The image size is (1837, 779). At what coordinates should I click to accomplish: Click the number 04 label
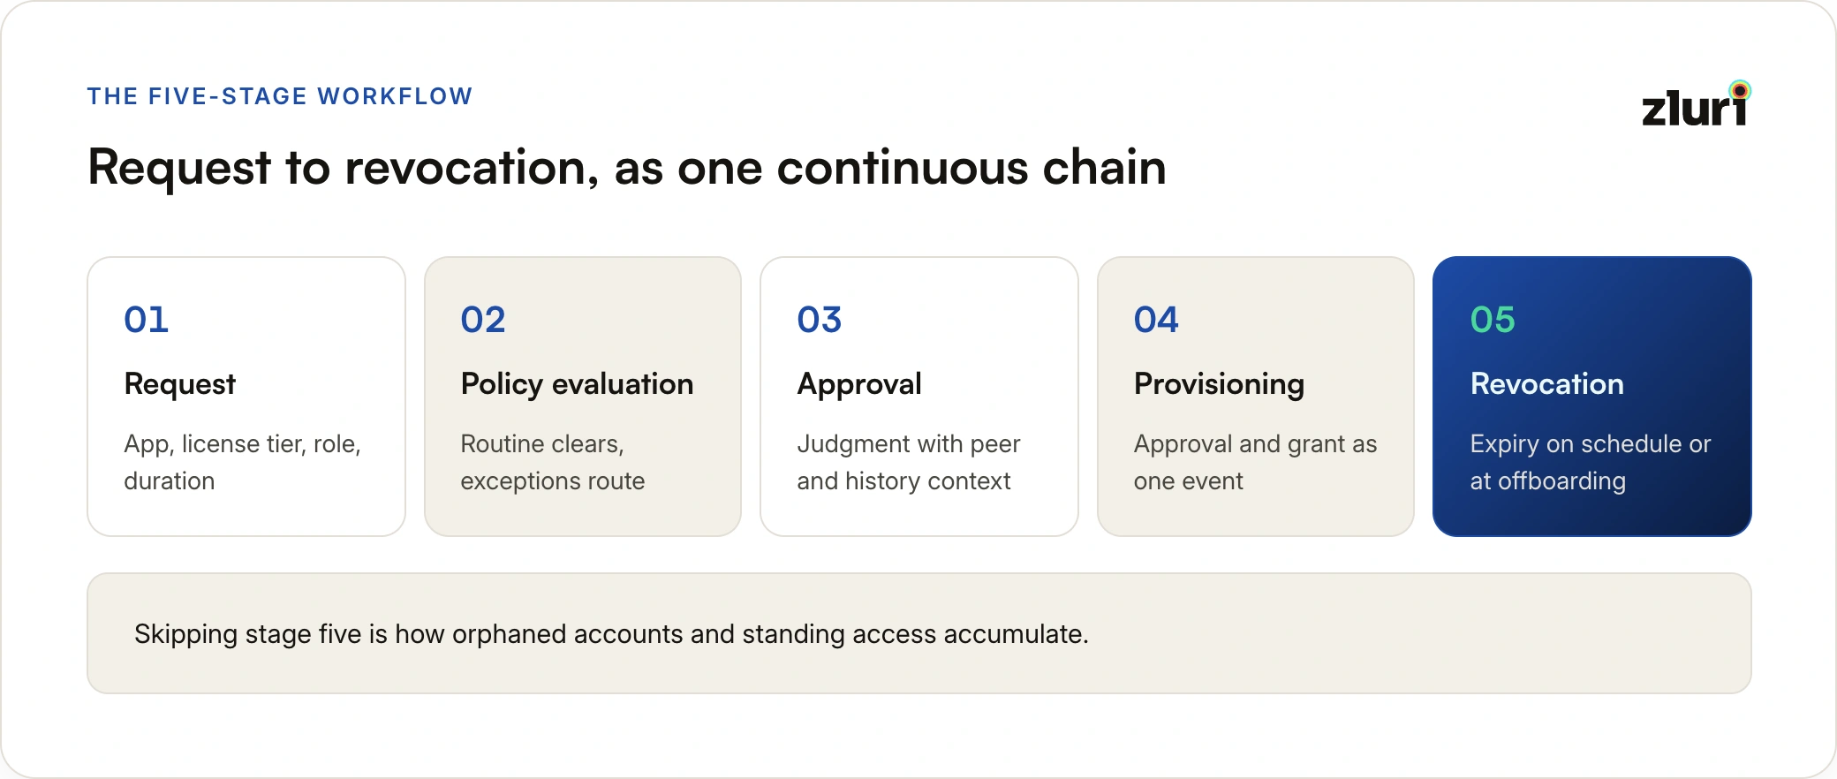coord(1156,320)
